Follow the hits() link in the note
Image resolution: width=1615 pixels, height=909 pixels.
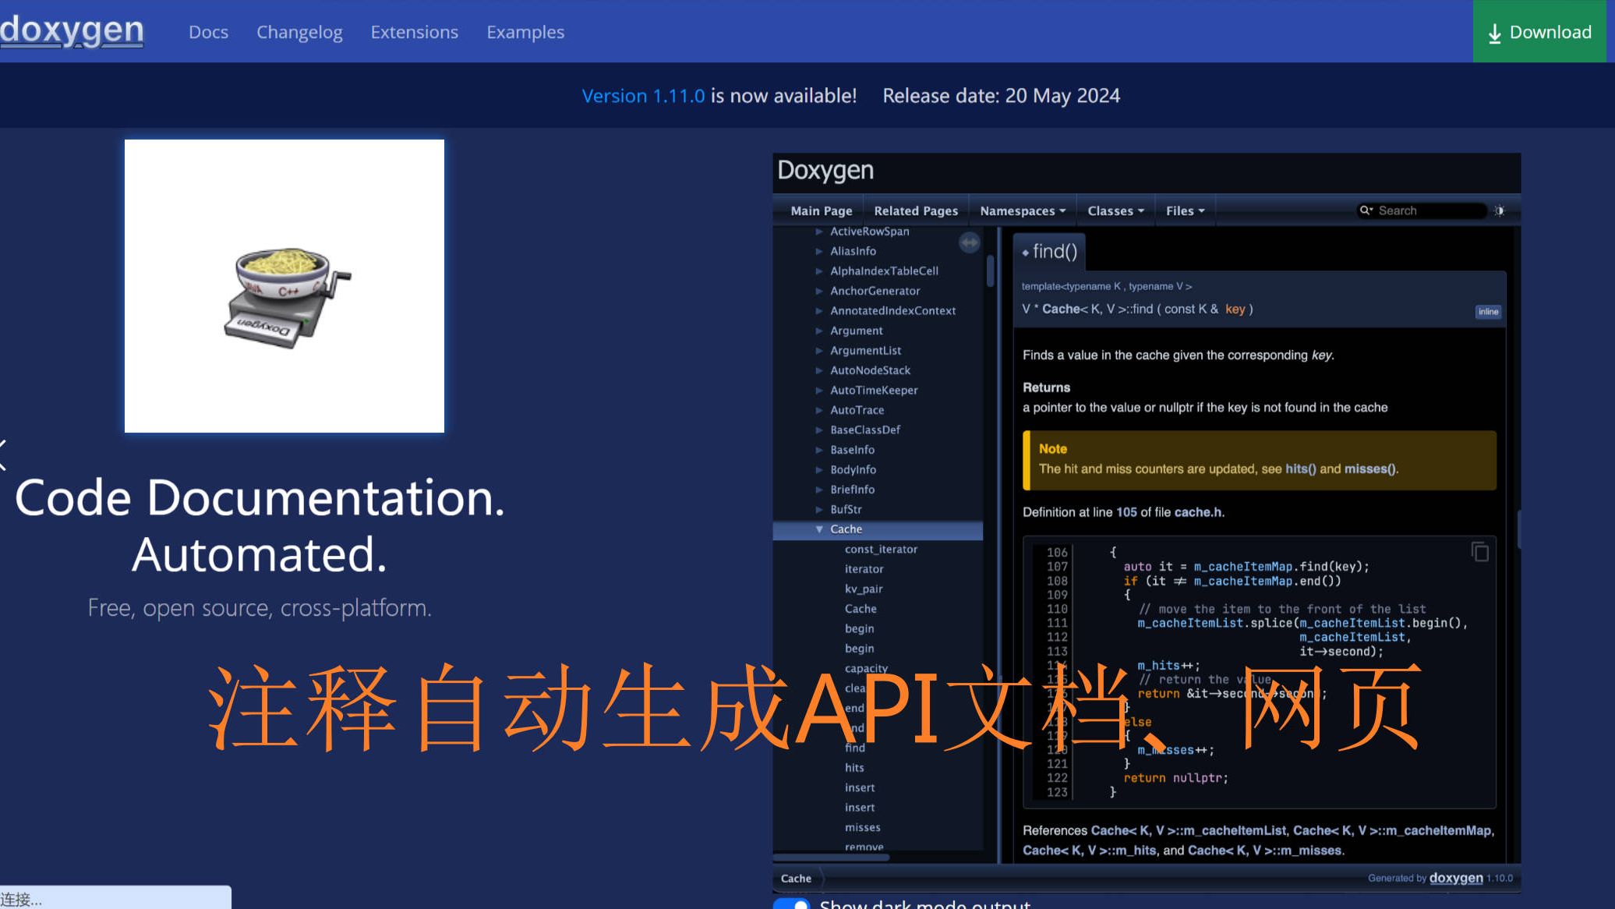tap(1300, 469)
